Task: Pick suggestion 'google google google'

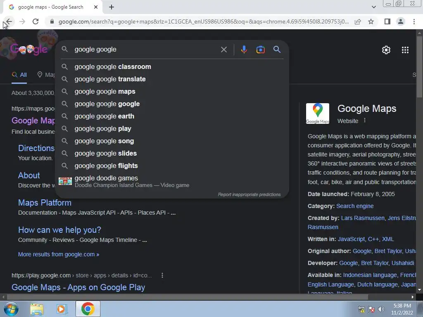Action: (x=172, y=104)
